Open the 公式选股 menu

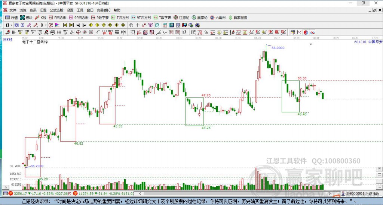point(56,10)
